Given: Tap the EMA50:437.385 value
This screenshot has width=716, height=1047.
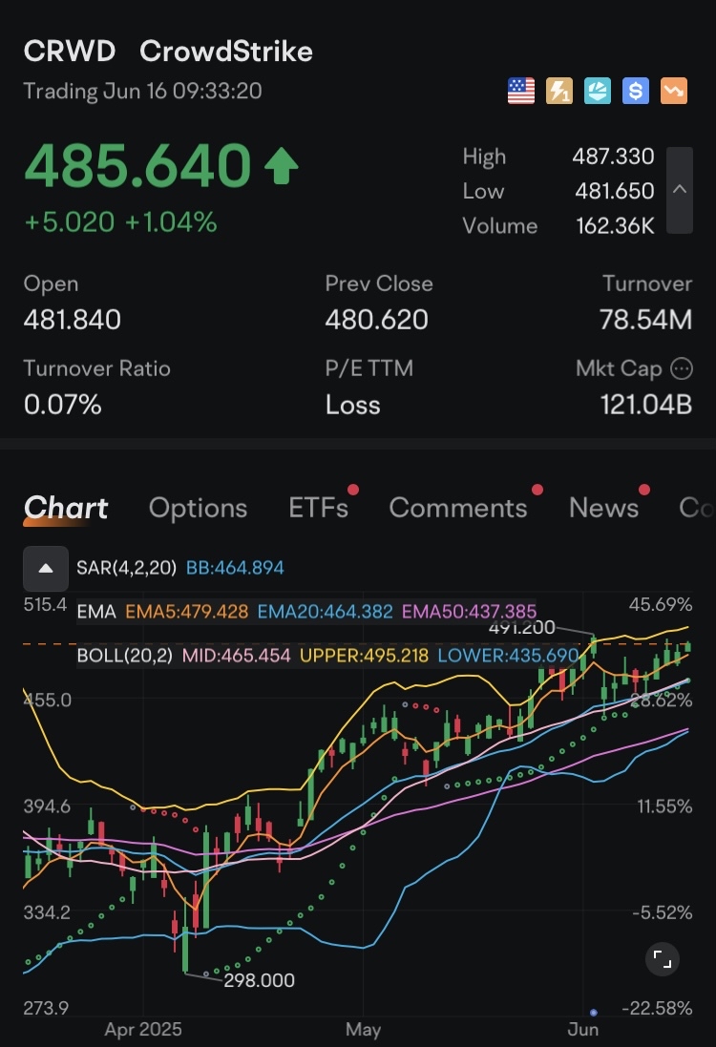Looking at the screenshot, I should [469, 612].
